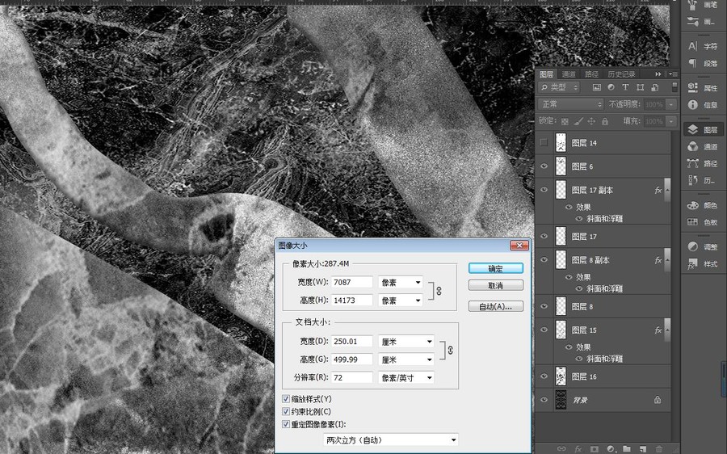Viewport: 727px width, 454px height.
Task: Create new group folder icon
Action: (x=627, y=448)
